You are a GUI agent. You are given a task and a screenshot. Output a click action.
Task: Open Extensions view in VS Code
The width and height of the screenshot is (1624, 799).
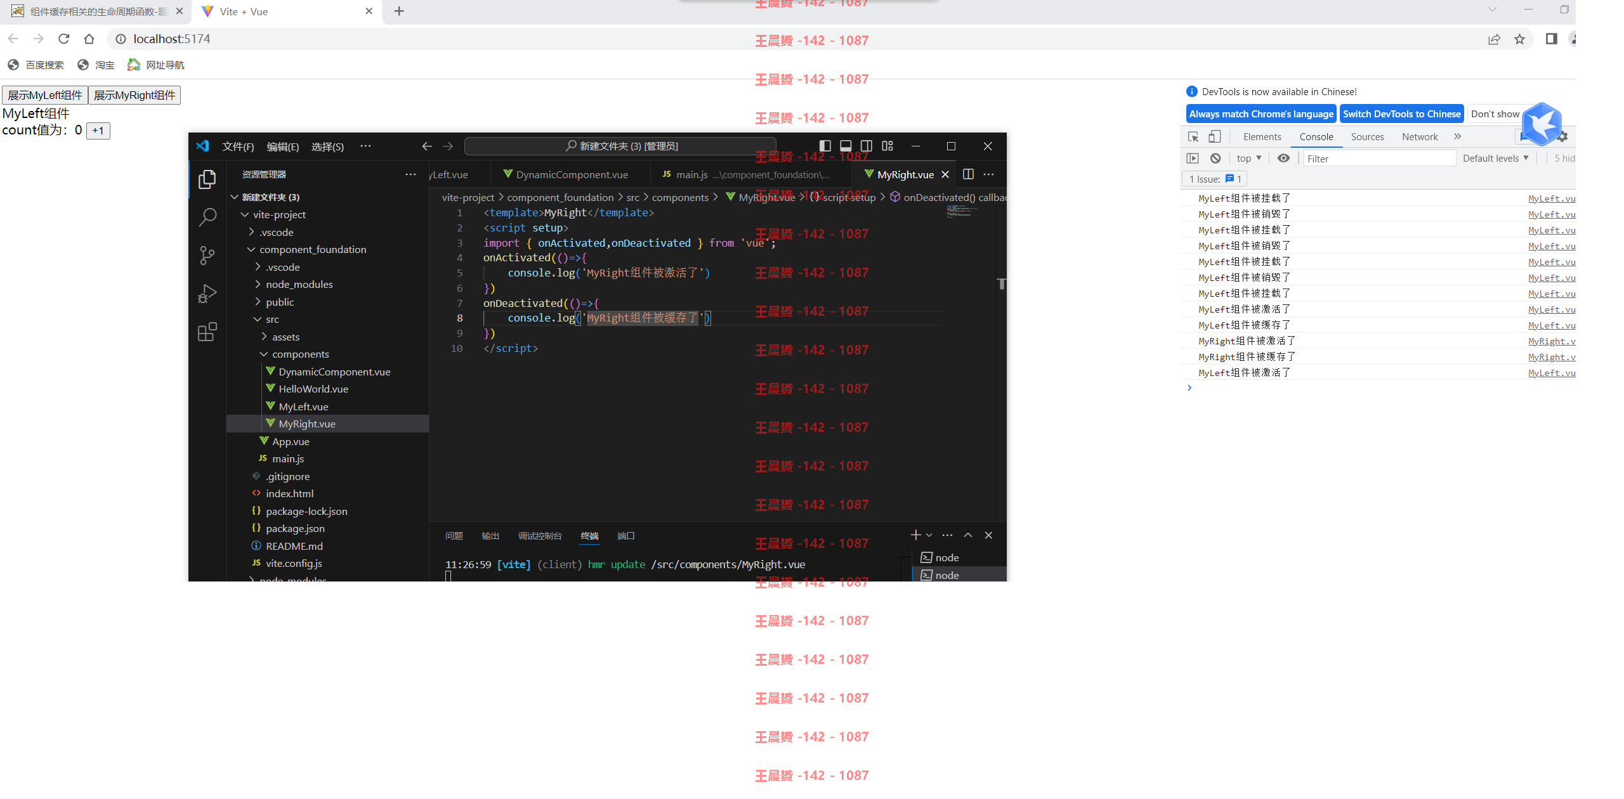pos(207,332)
